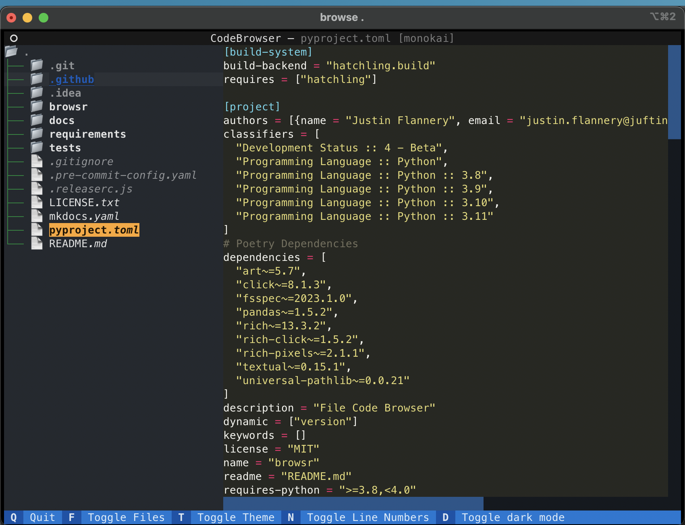Screen dimensions: 685x525
Task: Click the [build-system] section header
Action: tap(268, 52)
